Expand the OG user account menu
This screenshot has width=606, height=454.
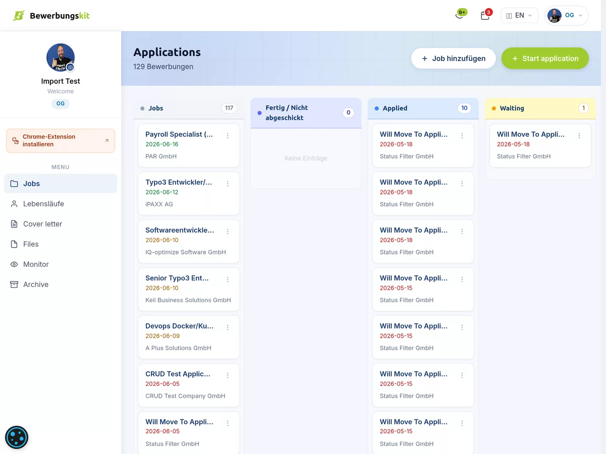[x=567, y=16]
